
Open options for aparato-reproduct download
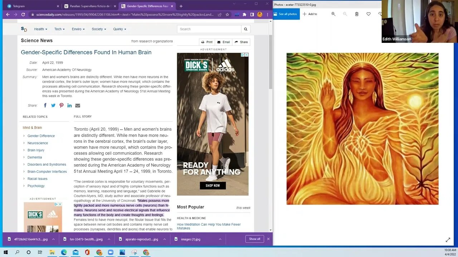pyautogui.click(x=164, y=239)
